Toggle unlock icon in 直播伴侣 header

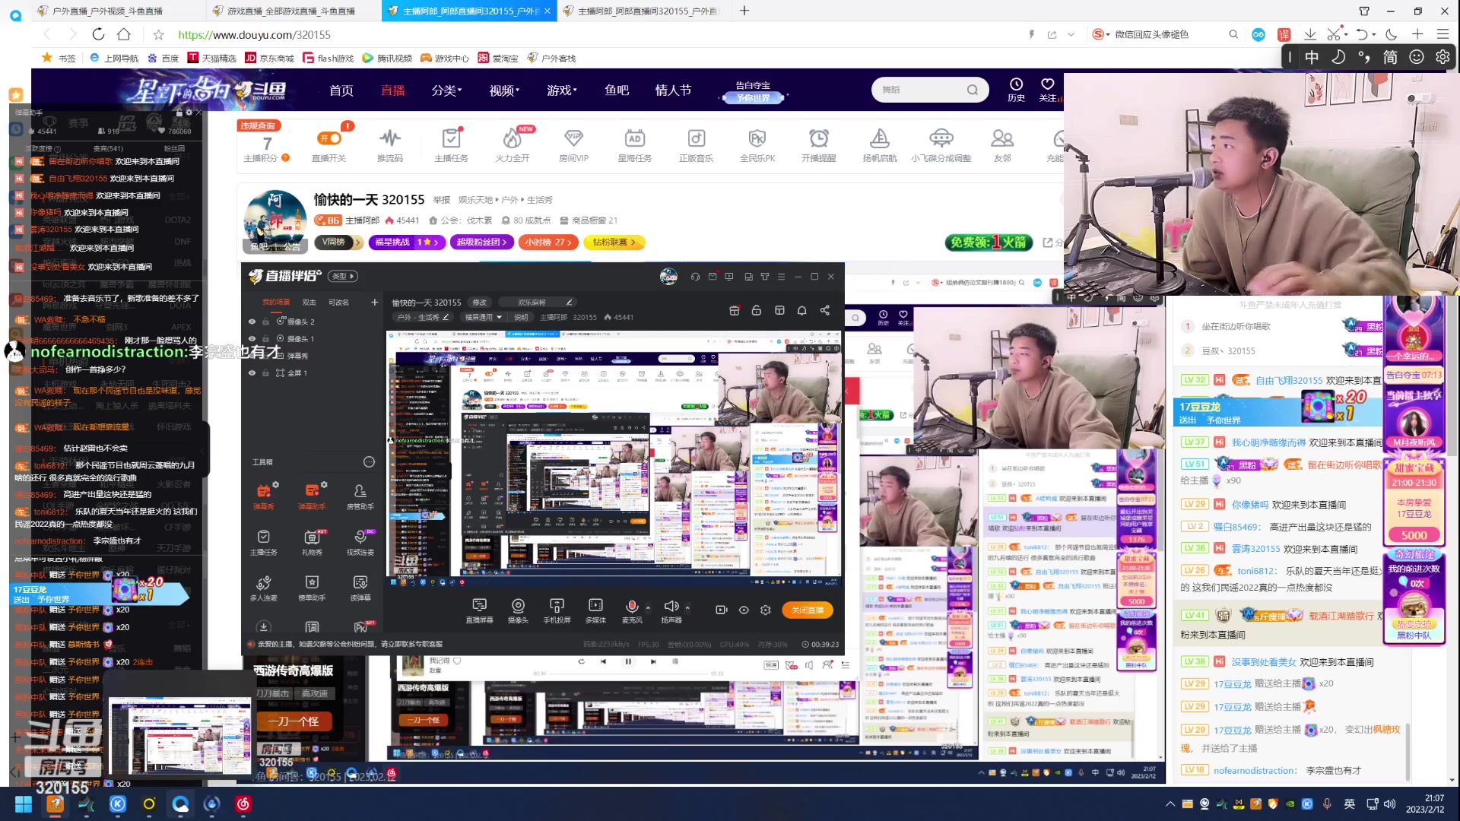point(756,310)
